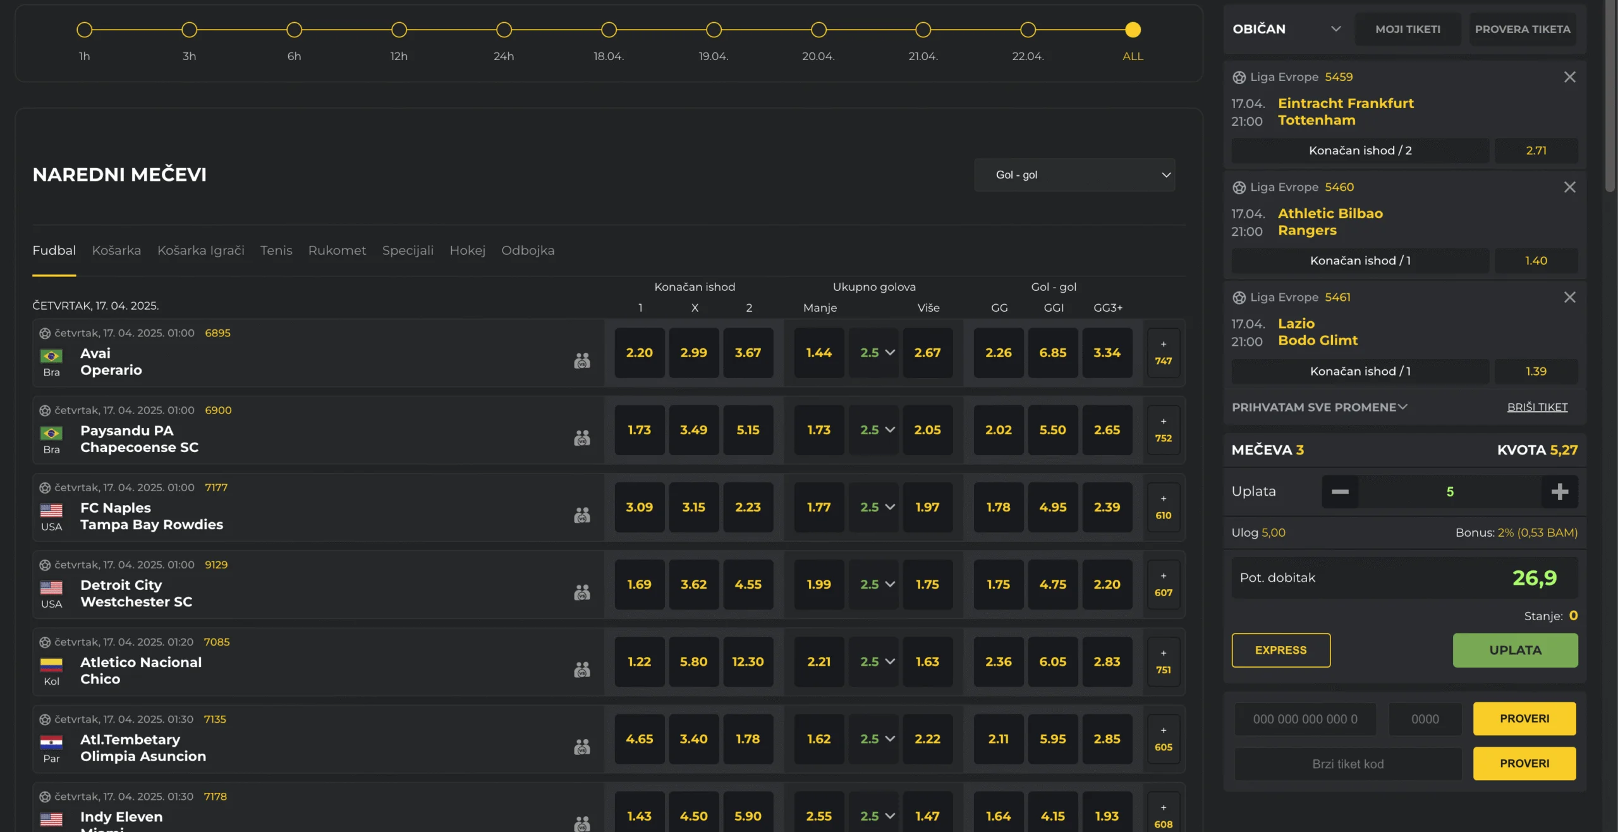Viewport: 1618px width, 832px height.
Task: Select the 3h time filter
Action: [x=189, y=30]
